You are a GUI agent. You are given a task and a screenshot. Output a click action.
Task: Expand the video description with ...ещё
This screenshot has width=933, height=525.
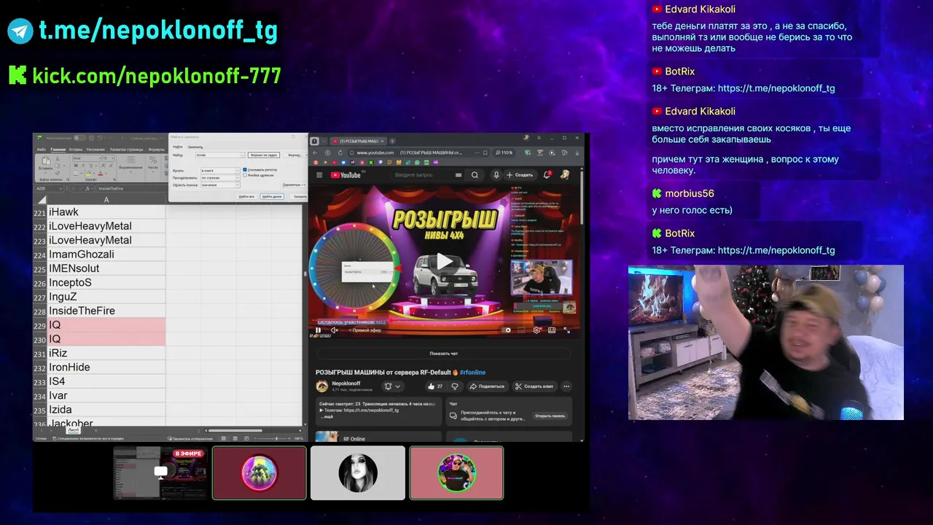point(327,416)
